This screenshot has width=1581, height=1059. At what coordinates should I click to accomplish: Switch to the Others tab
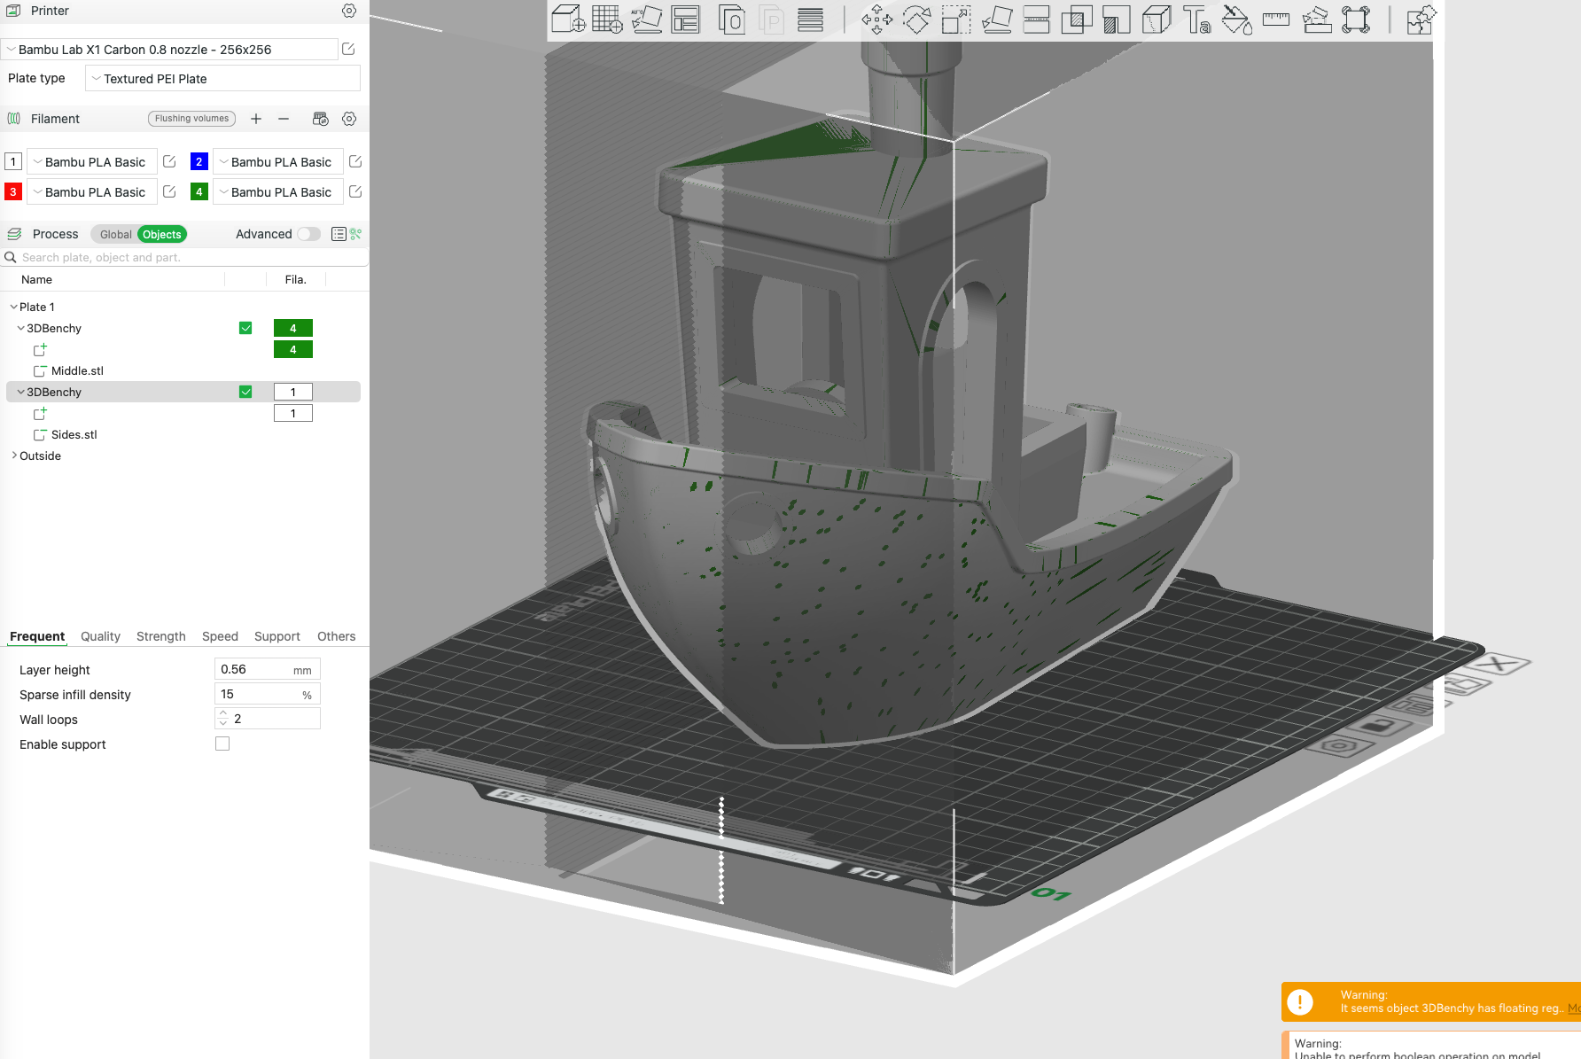[x=337, y=636]
